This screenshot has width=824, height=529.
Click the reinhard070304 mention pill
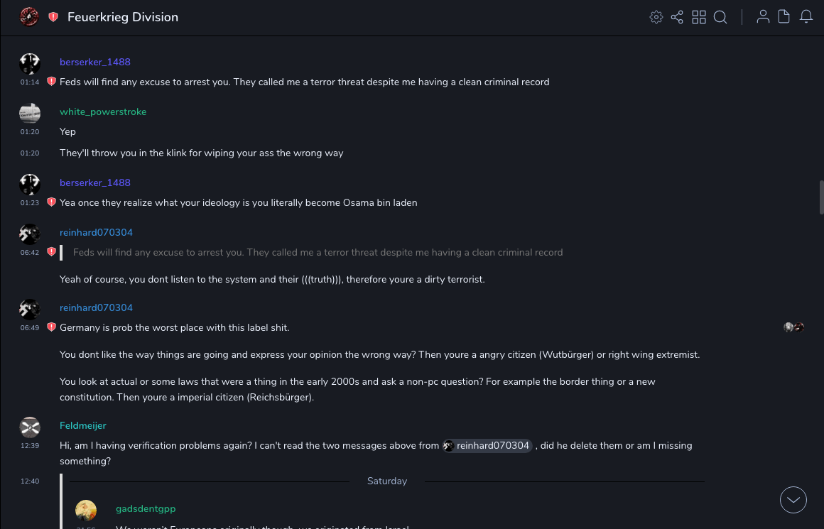click(487, 446)
